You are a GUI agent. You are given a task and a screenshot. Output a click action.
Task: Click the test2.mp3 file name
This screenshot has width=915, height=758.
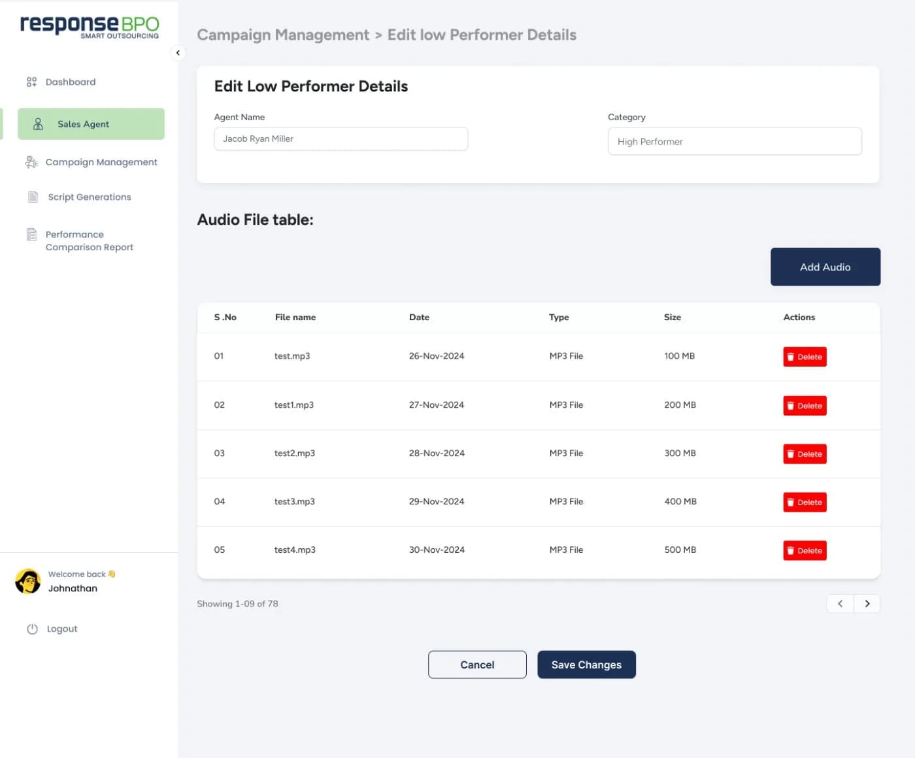[295, 453]
